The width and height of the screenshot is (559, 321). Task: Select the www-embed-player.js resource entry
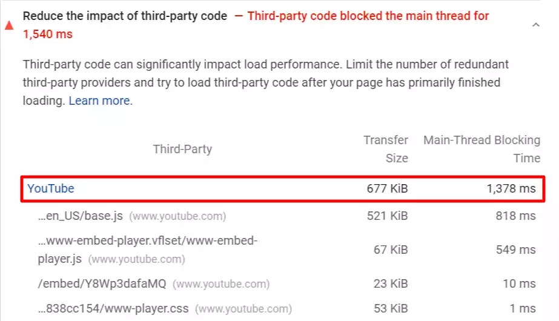[148, 250]
